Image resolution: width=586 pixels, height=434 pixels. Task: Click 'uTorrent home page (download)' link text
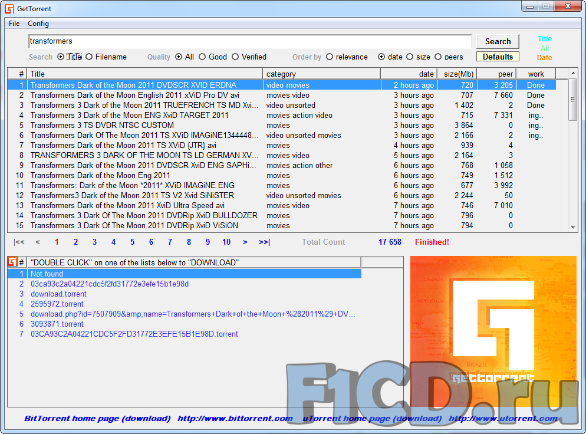[x=372, y=419]
